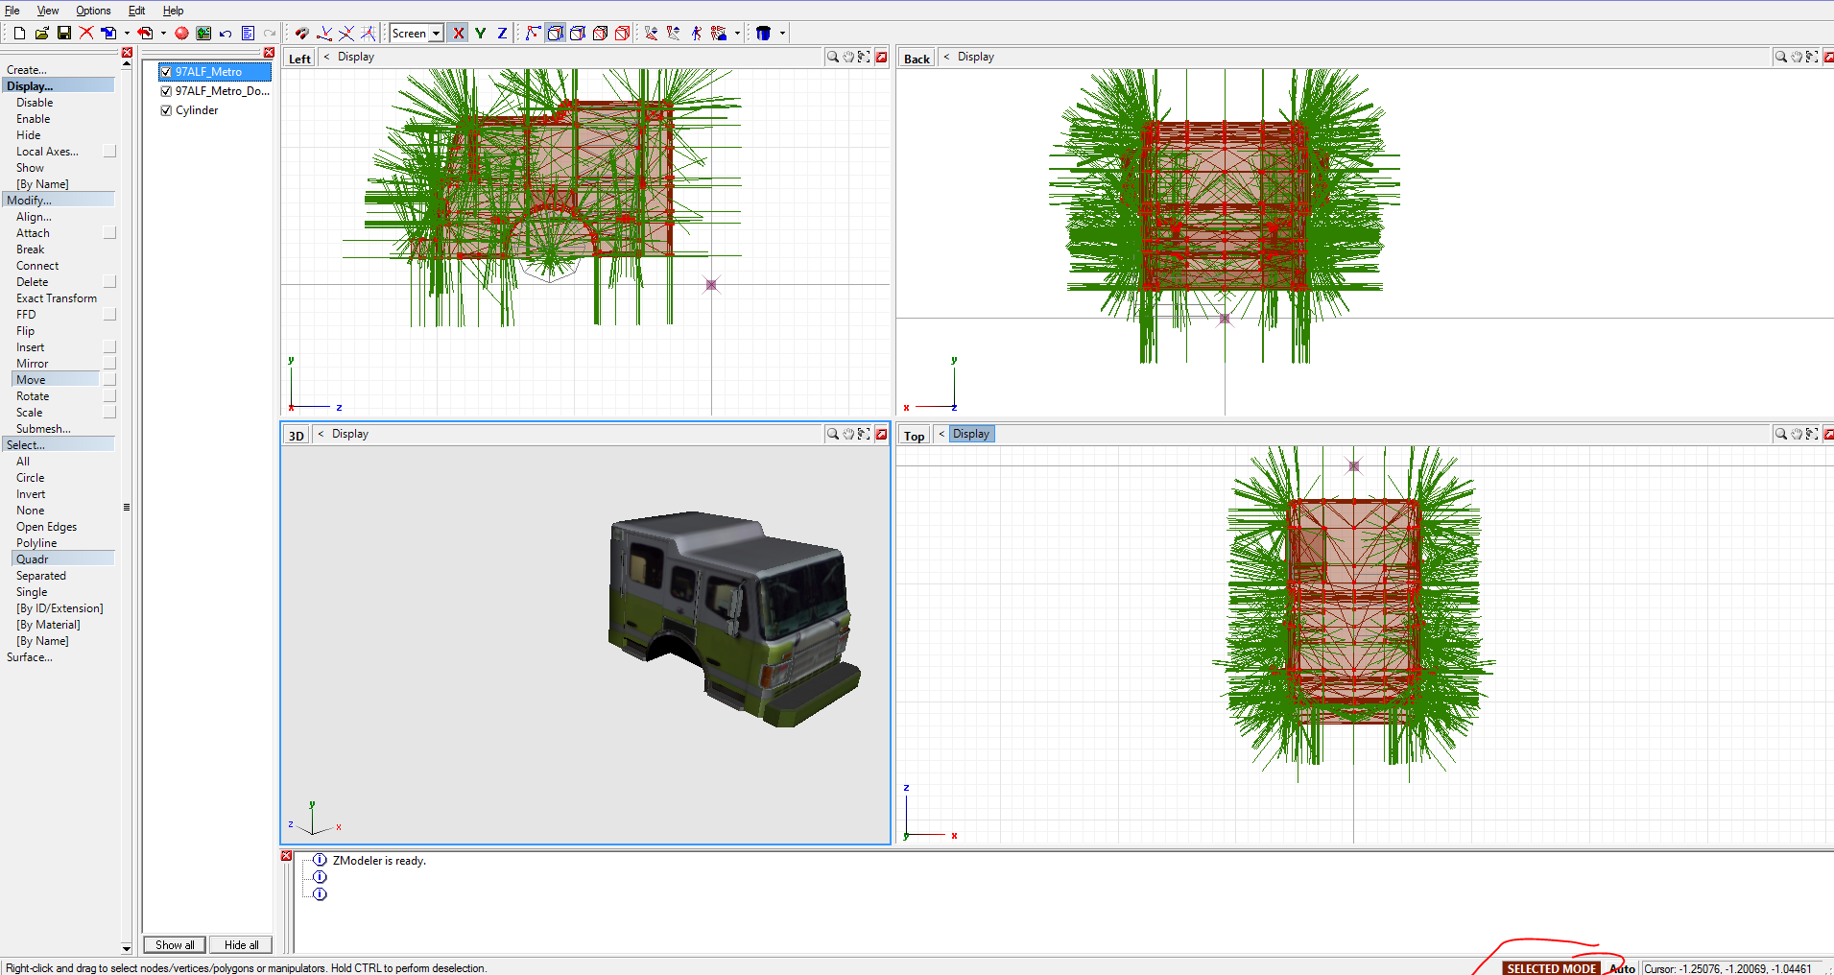Toggle the 97ALF_Metro checkbox

pyautogui.click(x=166, y=71)
